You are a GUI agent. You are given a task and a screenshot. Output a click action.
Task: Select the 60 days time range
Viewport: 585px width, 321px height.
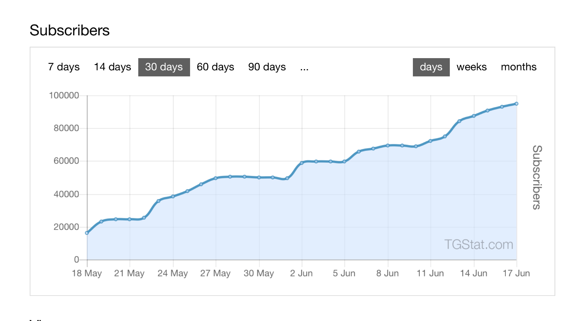[x=215, y=67]
